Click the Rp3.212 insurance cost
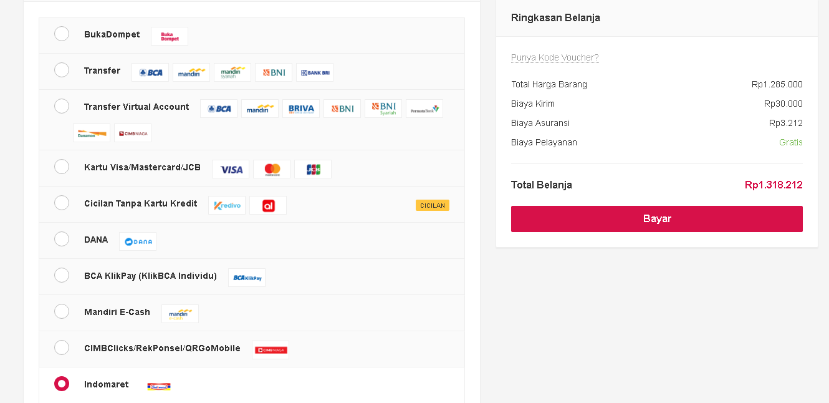The height and width of the screenshot is (403, 829). 786,123
